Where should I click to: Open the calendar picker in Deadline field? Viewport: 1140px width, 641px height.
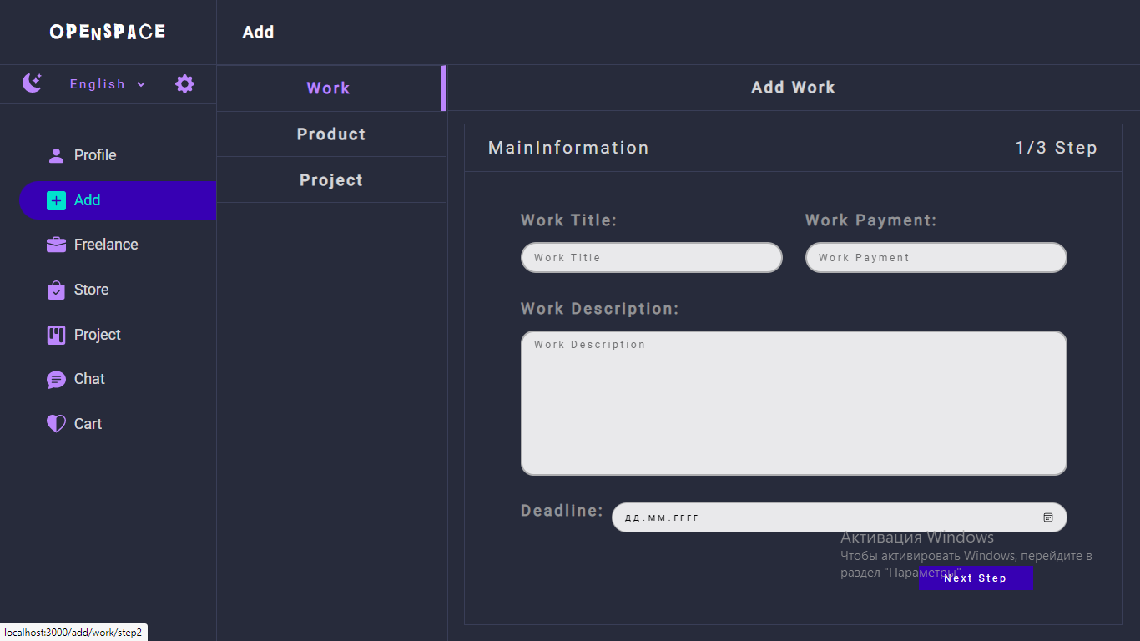1048,517
